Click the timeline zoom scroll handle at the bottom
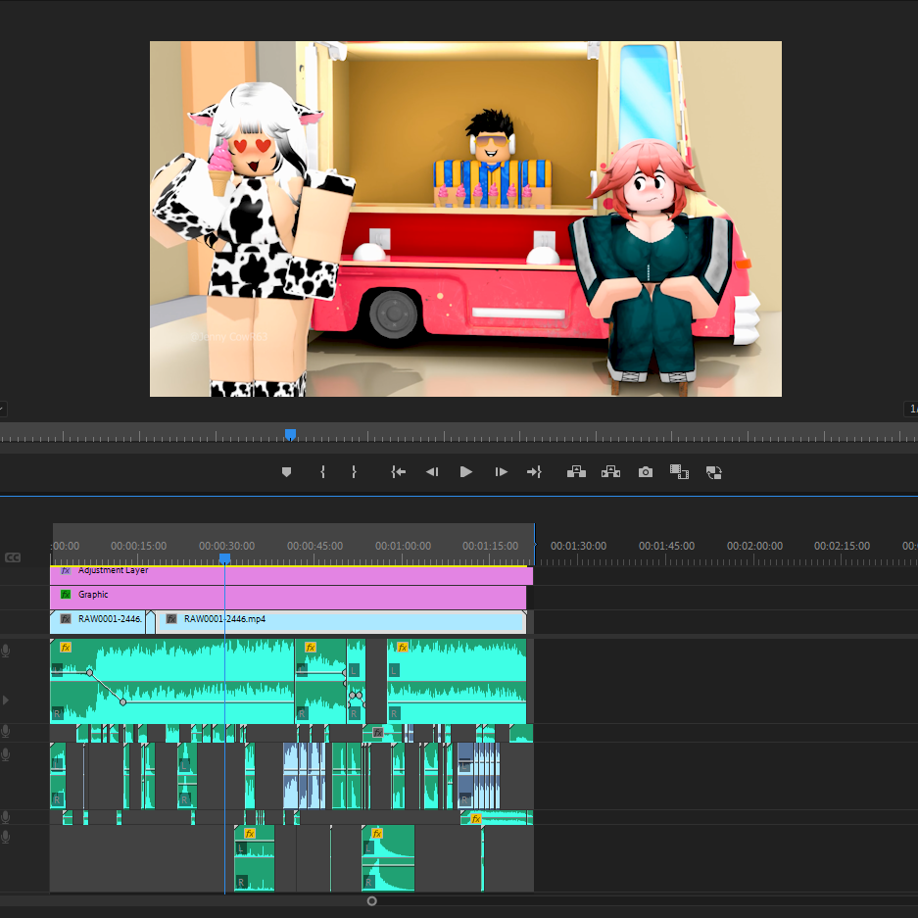The height and width of the screenshot is (918, 918). pos(371,901)
